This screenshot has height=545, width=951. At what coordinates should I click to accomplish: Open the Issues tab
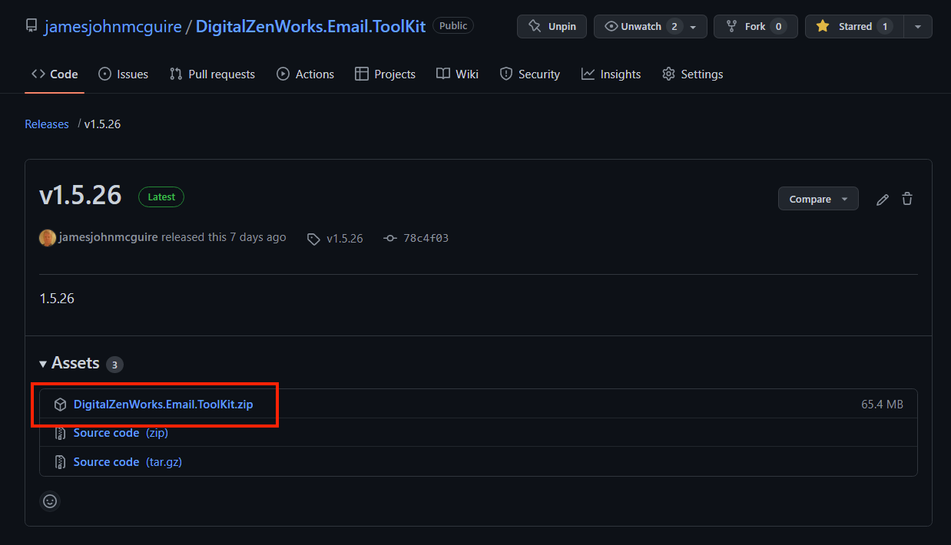[x=124, y=74]
